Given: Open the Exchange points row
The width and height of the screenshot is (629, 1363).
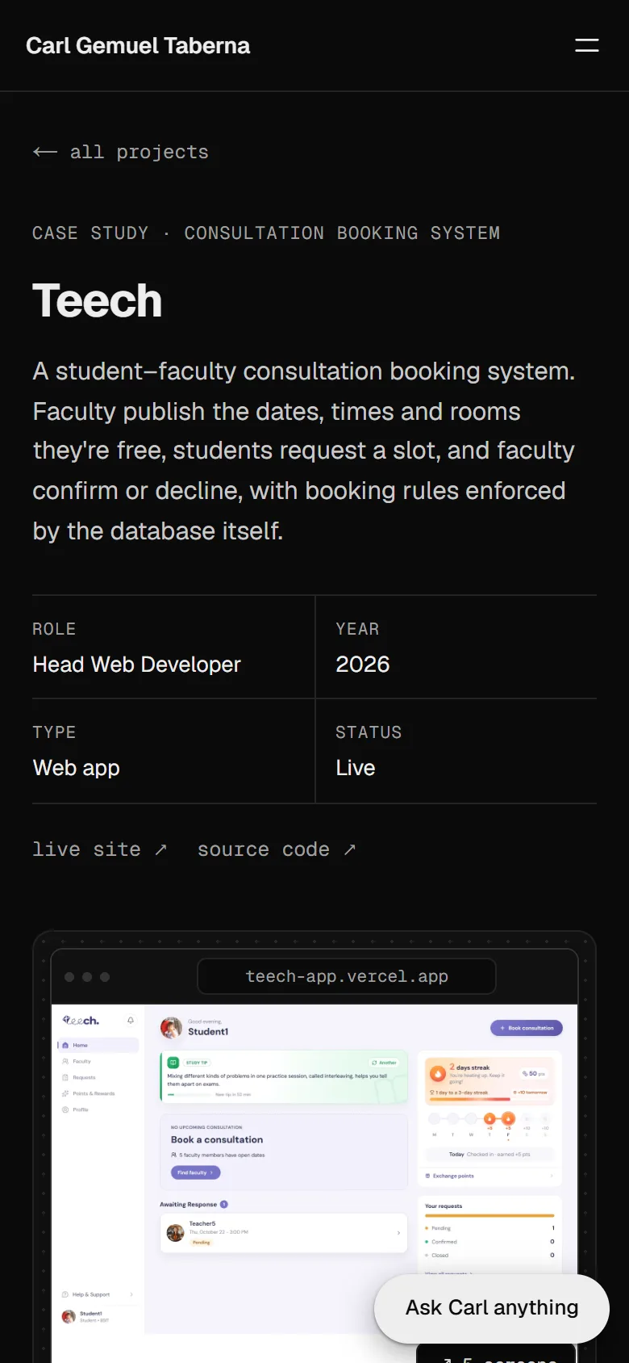Looking at the screenshot, I should coord(489,1176).
